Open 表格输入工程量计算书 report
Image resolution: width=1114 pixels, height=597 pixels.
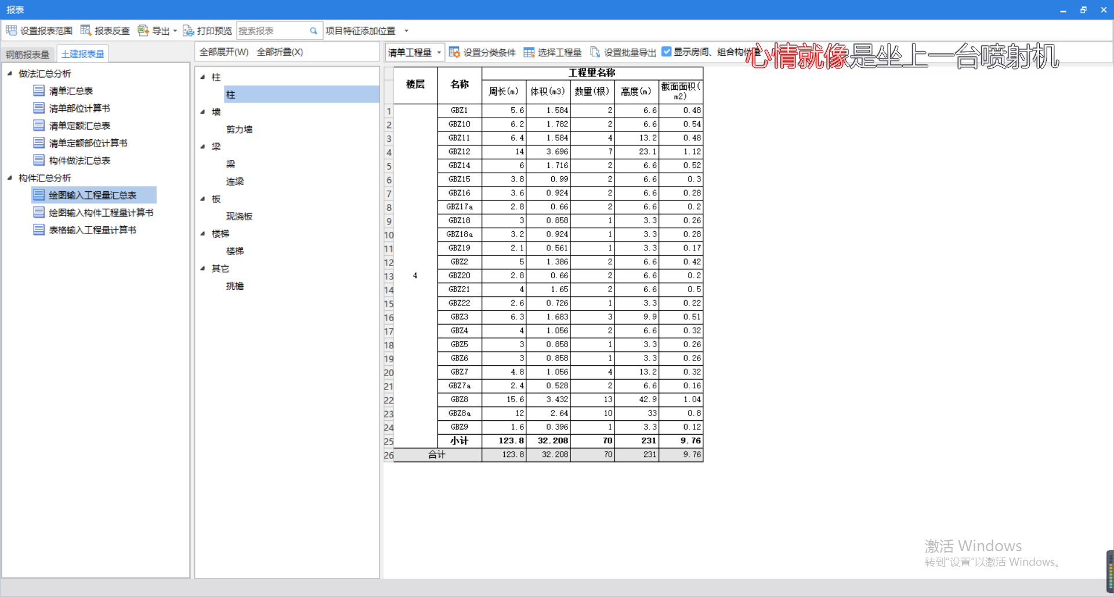tap(92, 230)
